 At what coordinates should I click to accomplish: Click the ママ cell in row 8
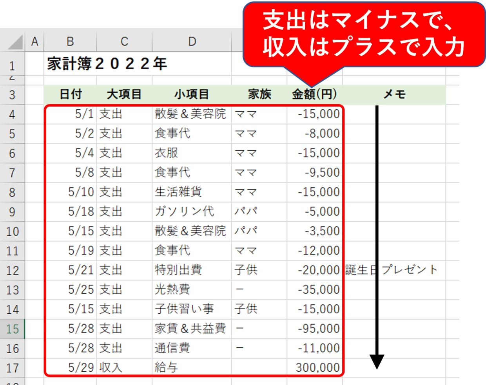click(259, 192)
